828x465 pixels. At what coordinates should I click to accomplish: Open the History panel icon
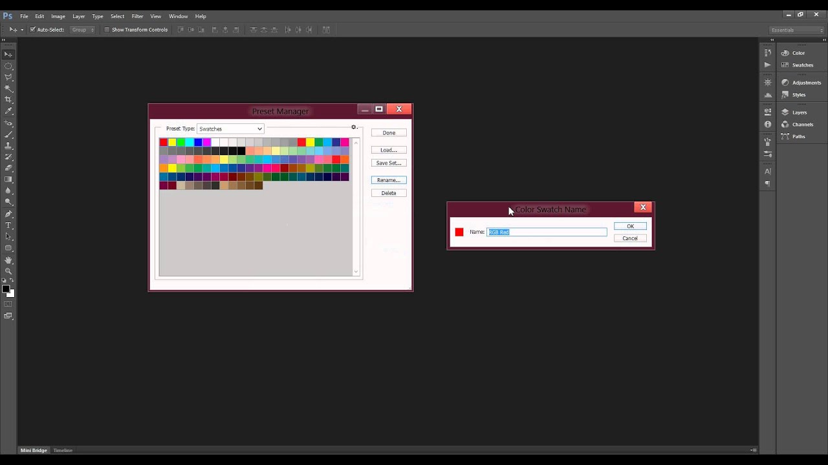[768, 53]
